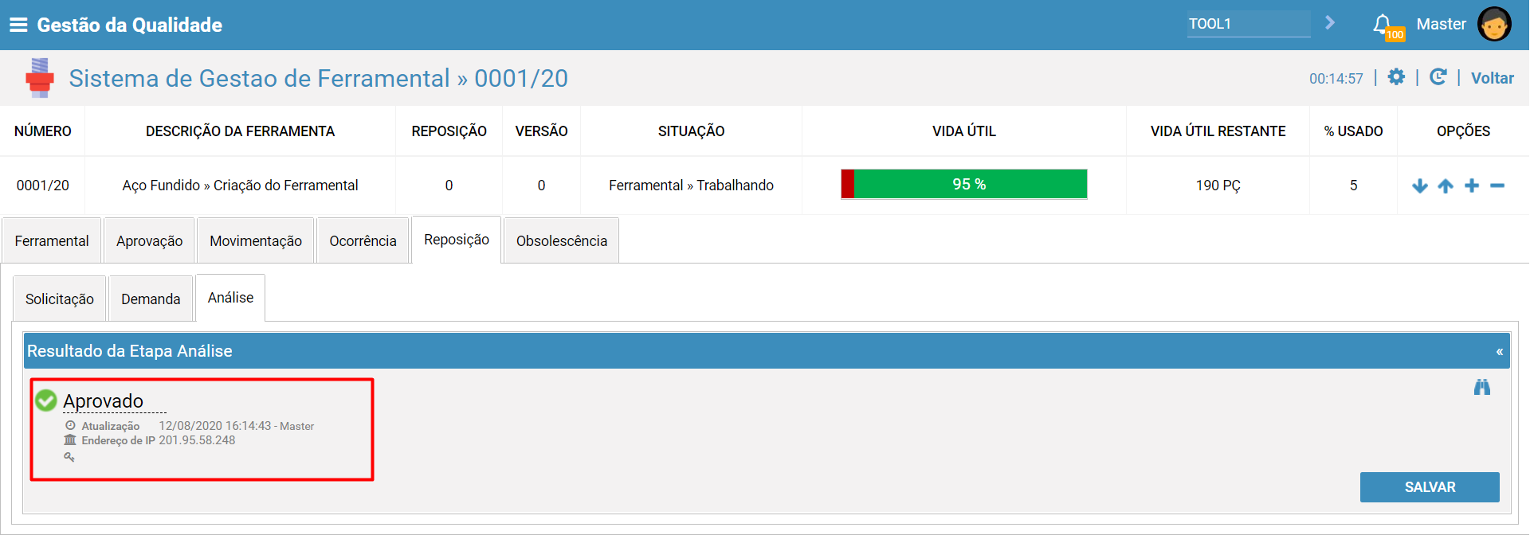Click the 201.95.58.248 IP address text
This screenshot has width=1530, height=539.
(x=197, y=440)
